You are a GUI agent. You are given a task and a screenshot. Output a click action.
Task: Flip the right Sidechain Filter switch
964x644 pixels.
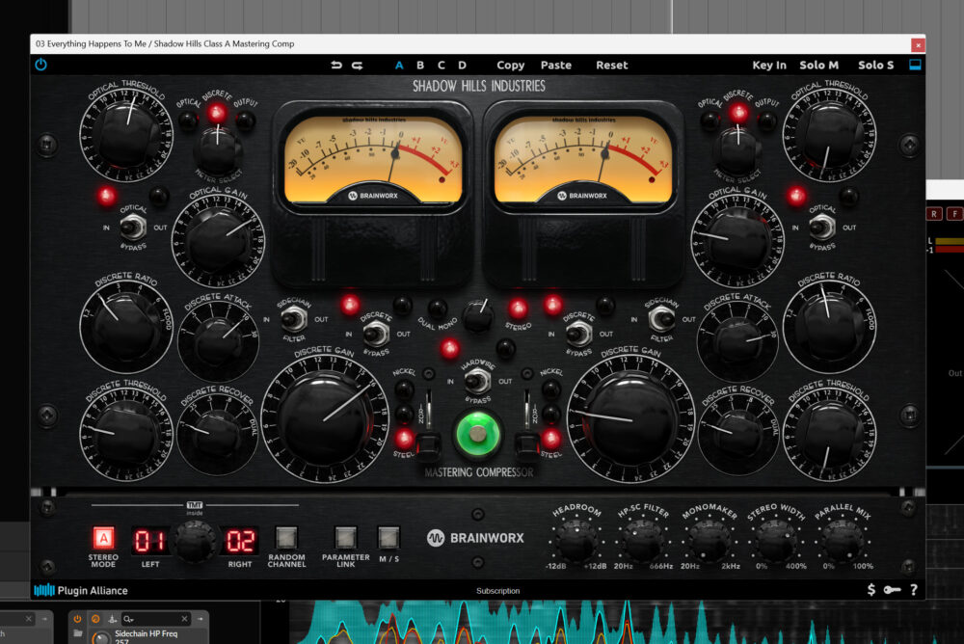[x=661, y=319]
